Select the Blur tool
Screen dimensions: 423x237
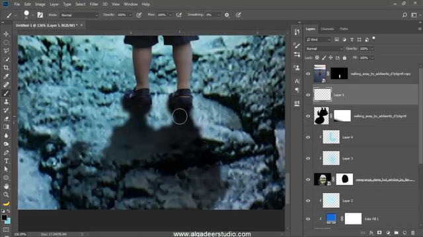click(6, 136)
